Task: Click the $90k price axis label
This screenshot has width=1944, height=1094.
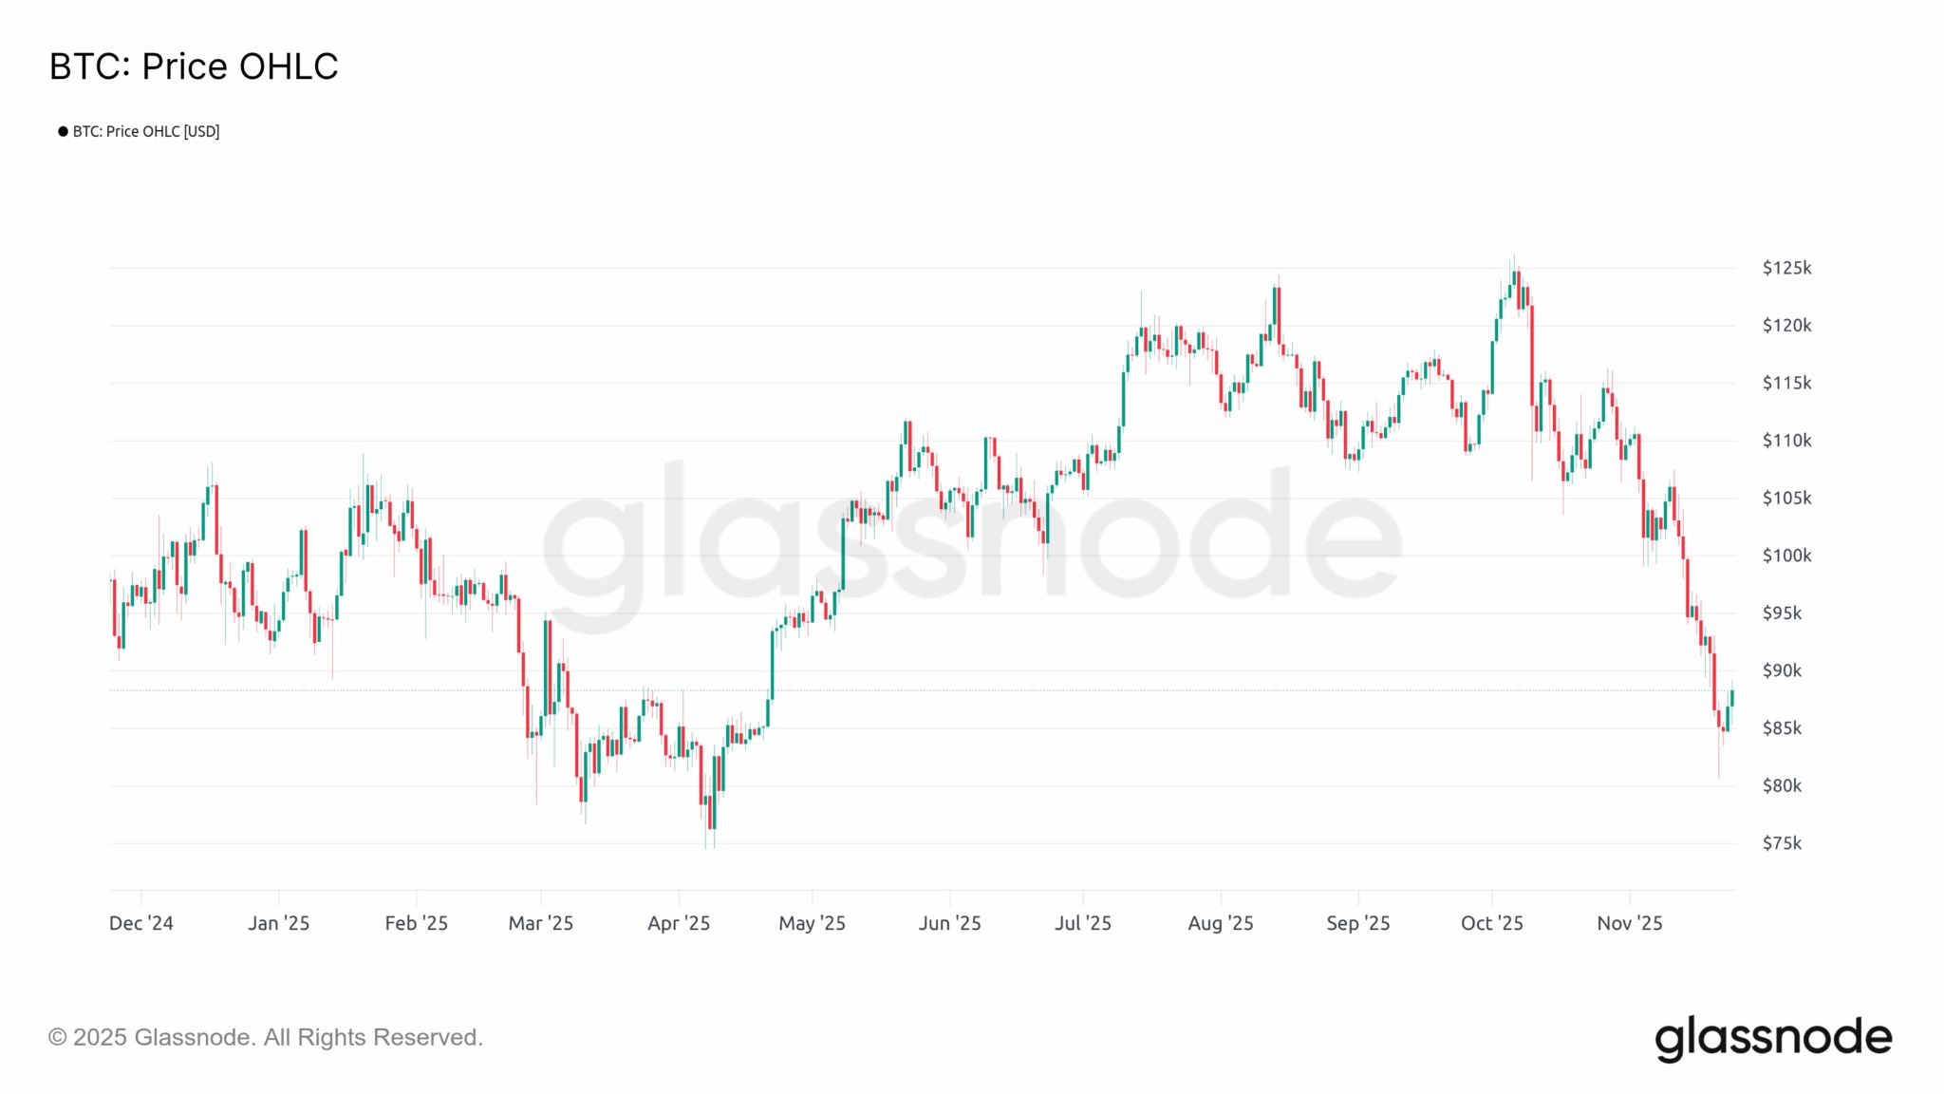Action: pyautogui.click(x=1782, y=670)
